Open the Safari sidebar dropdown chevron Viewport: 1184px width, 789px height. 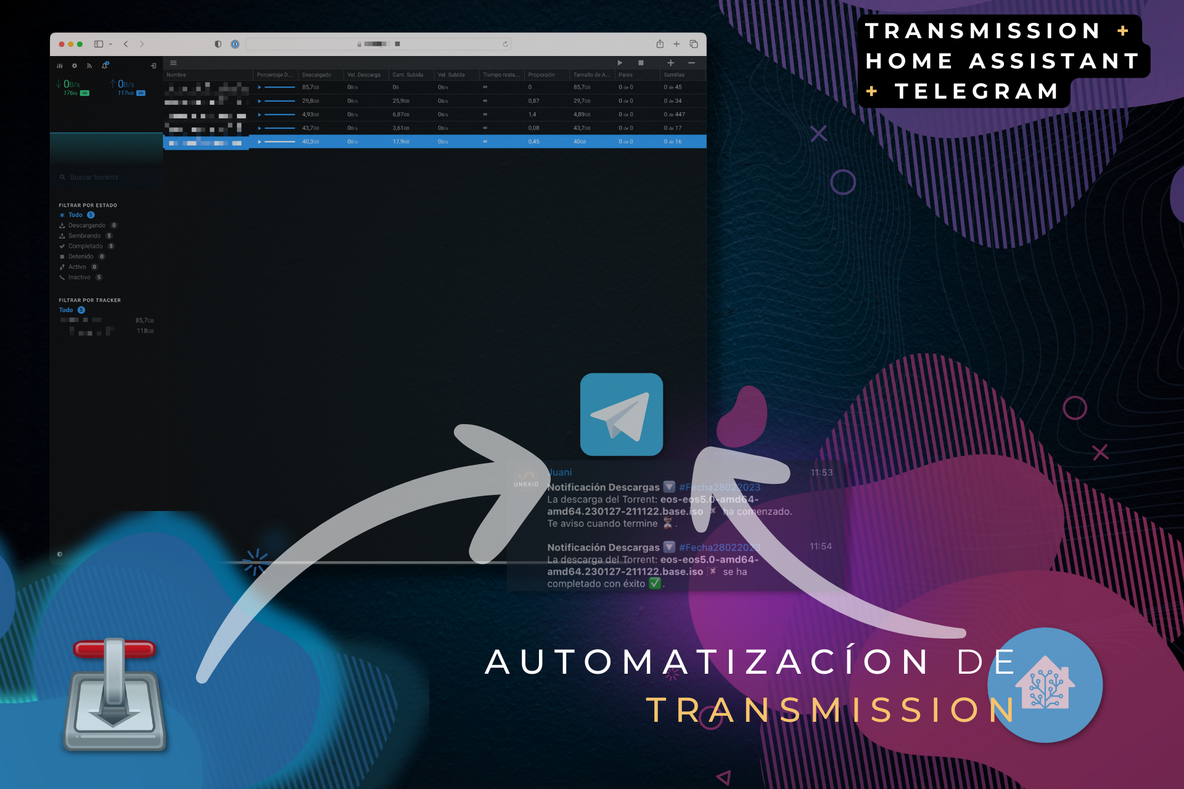click(110, 44)
